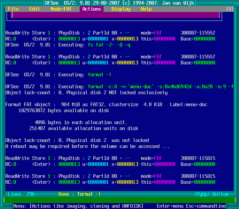Close the menu bar with [X]
239x209 pixels.
(230, 9)
